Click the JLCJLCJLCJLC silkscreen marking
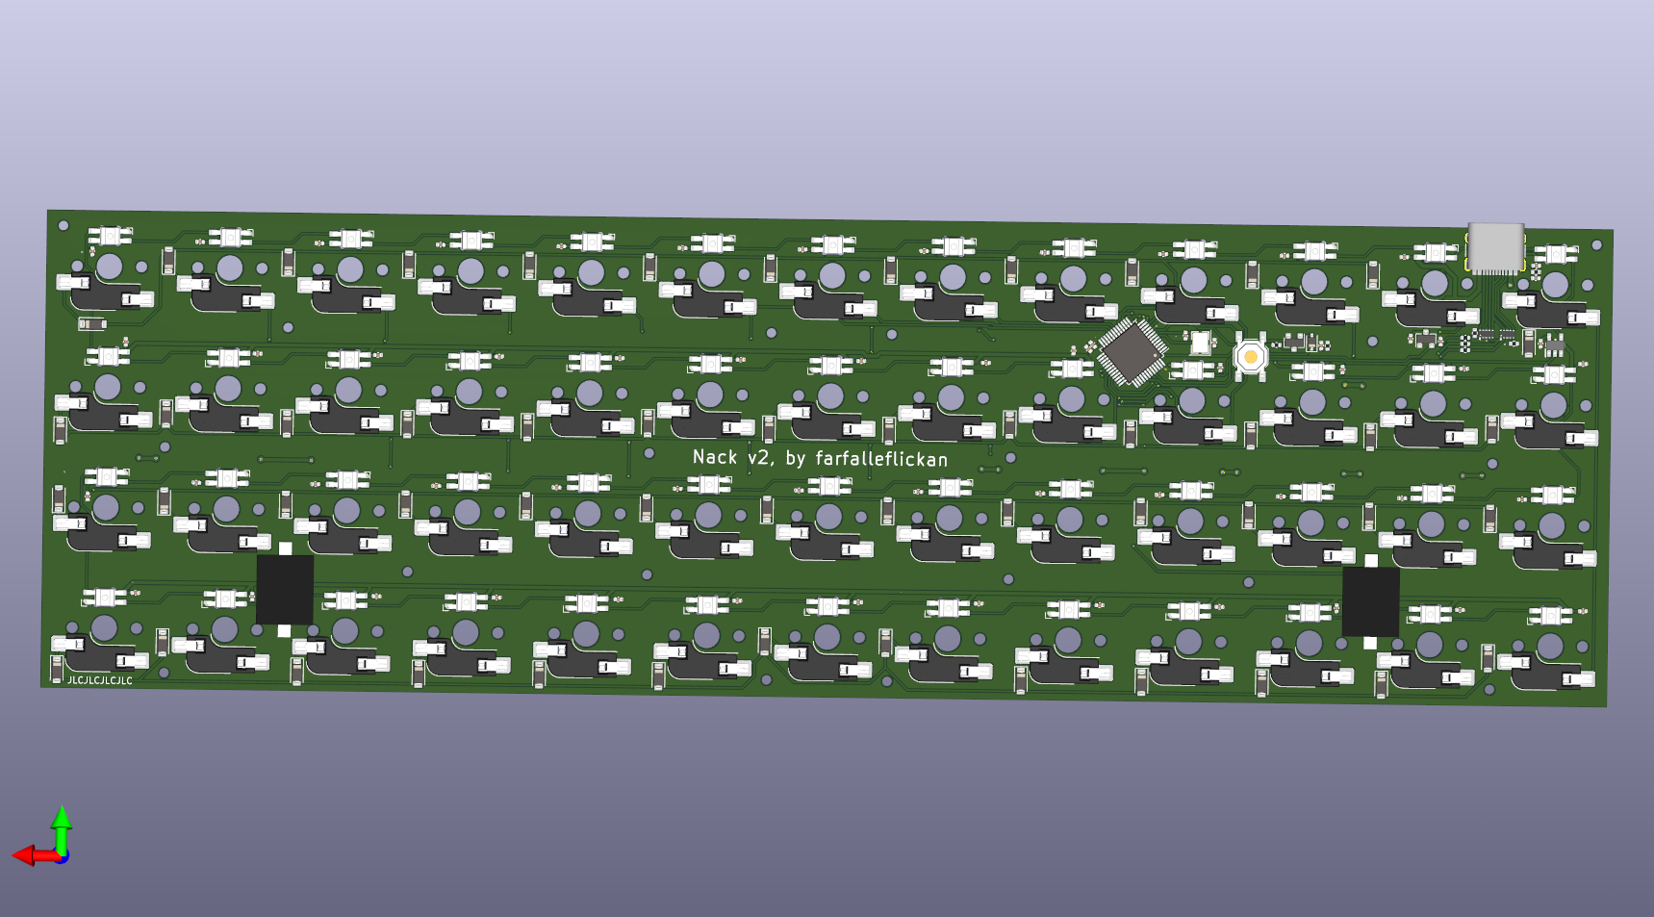This screenshot has width=1654, height=917. (x=100, y=680)
